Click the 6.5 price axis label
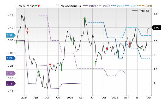 pyautogui.click(x=156, y=14)
